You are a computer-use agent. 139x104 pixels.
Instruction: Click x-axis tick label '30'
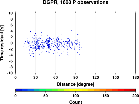tap(36, 77)
